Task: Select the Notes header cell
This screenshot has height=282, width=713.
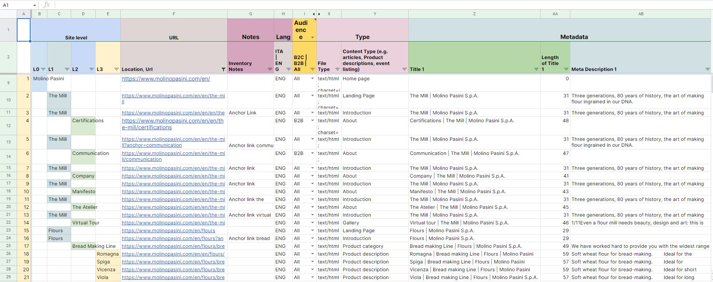Action: pos(251,30)
